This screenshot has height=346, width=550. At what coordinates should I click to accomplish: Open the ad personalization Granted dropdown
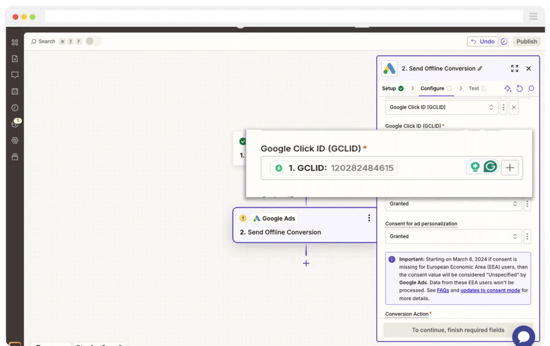453,237
